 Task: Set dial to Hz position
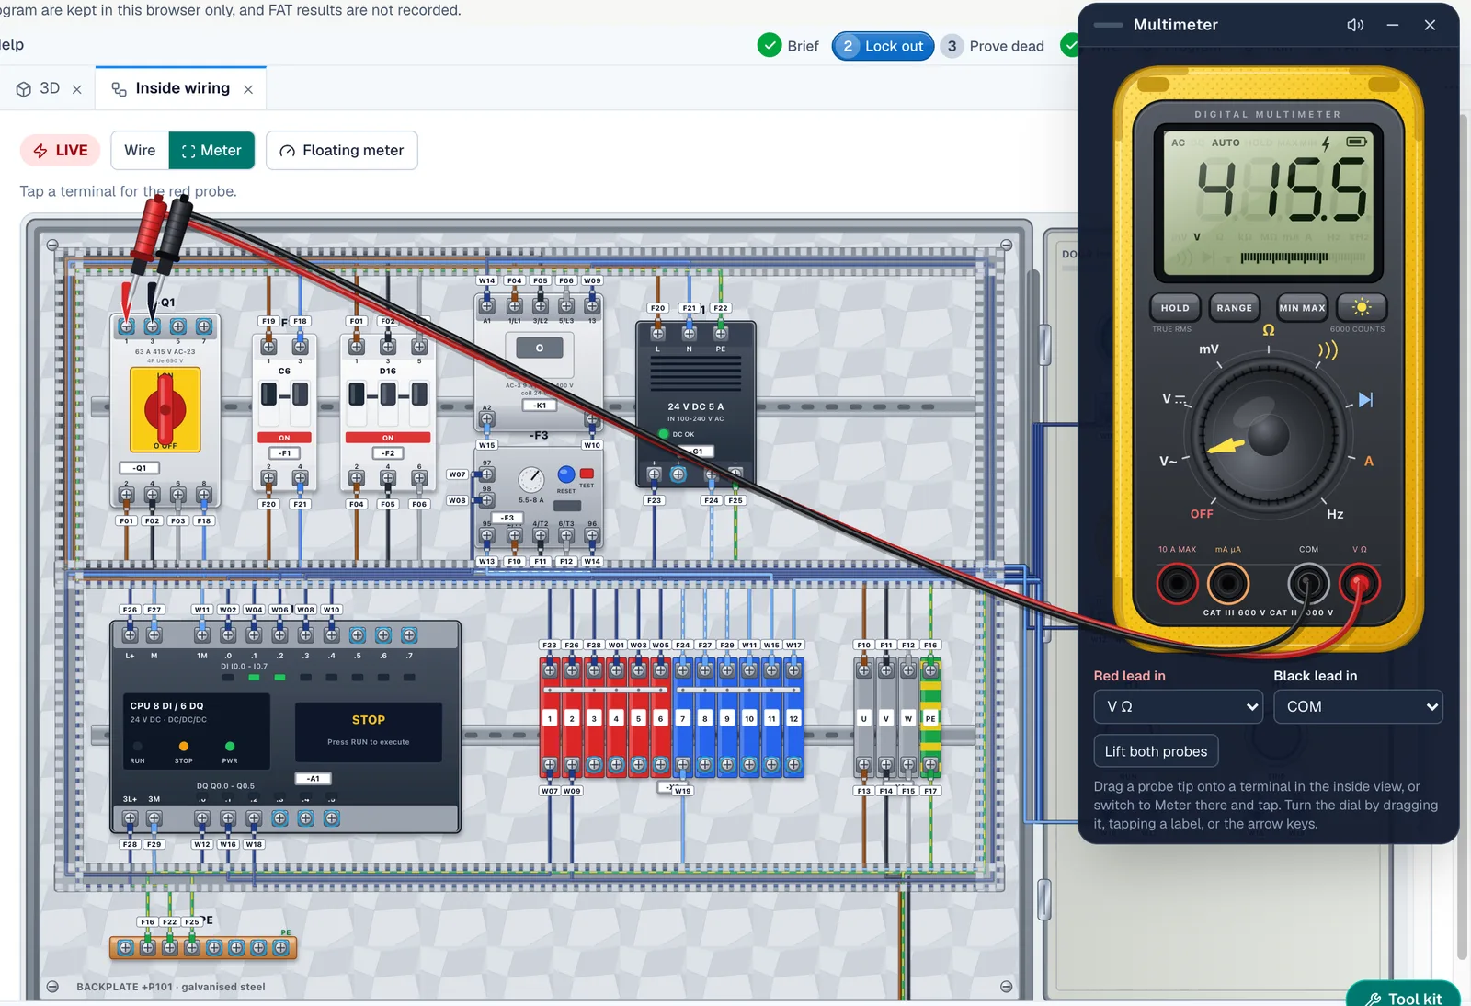click(x=1335, y=514)
